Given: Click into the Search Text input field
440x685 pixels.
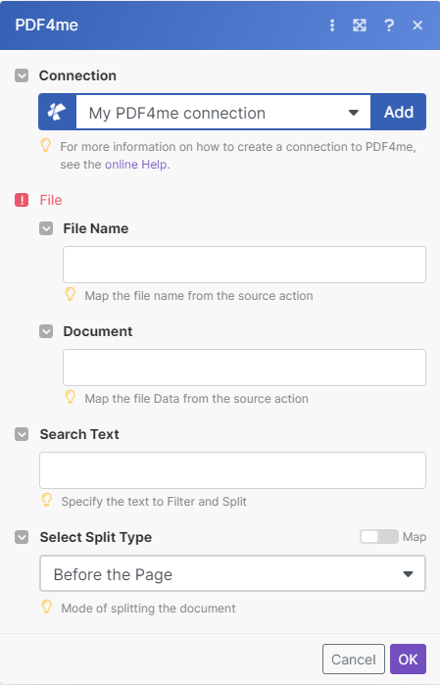Looking at the screenshot, I should coord(232,470).
